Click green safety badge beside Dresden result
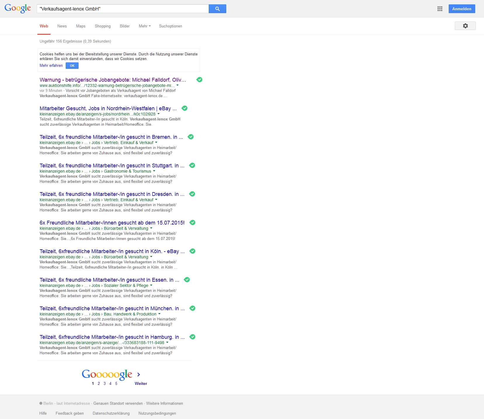484x419 pixels. pos(192,194)
